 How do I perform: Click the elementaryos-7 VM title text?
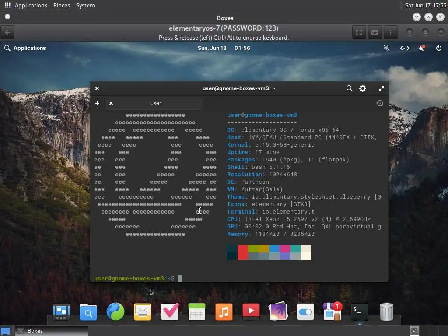224,28
